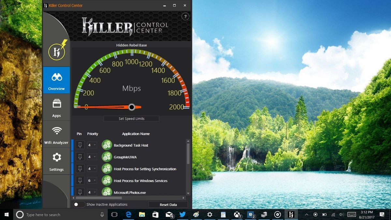Click the Reset Data button
The width and height of the screenshot is (391, 220).
(168, 205)
